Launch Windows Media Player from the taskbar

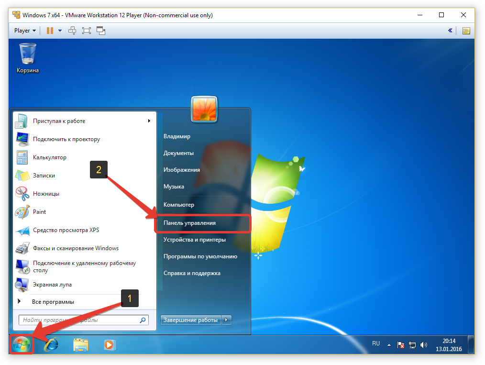click(x=110, y=344)
